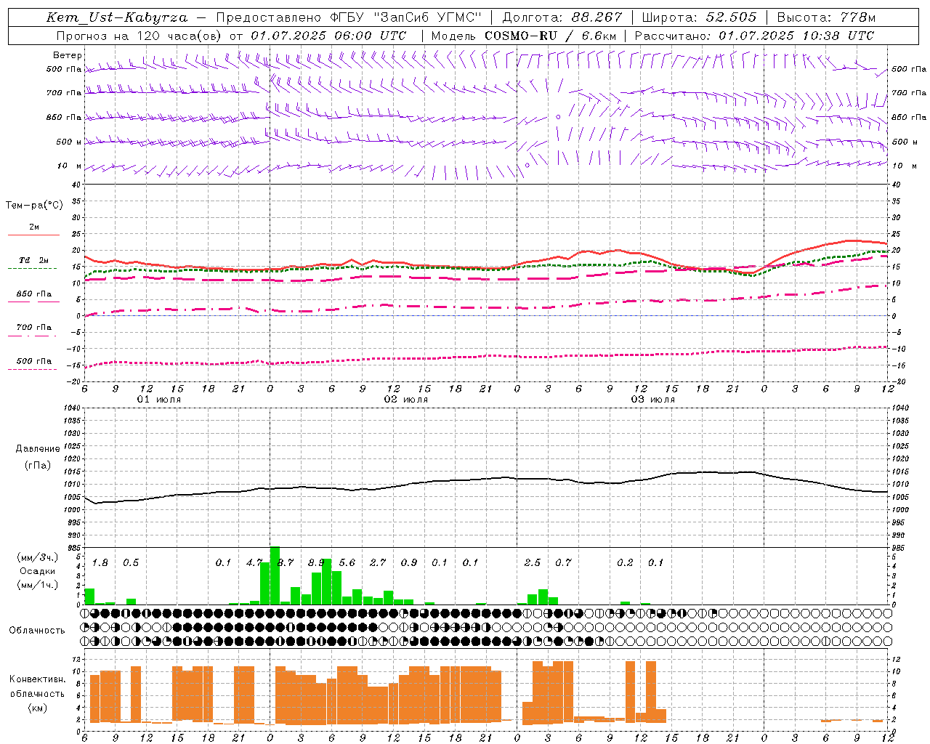Click the tallest green precipitation bar
Viewport: 930px width, 744px height.
(x=275, y=575)
